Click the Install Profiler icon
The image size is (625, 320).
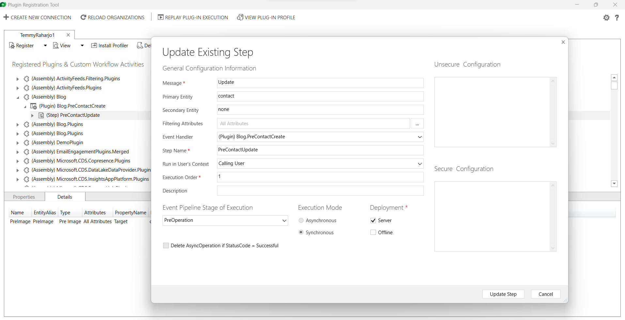pos(94,46)
